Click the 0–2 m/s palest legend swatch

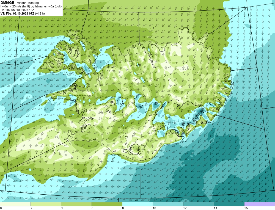[15, 204]
